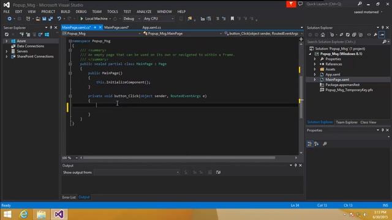392x220 pixels.
Task: Click Collapse All icon in Solution Explorer
Action: [354, 35]
